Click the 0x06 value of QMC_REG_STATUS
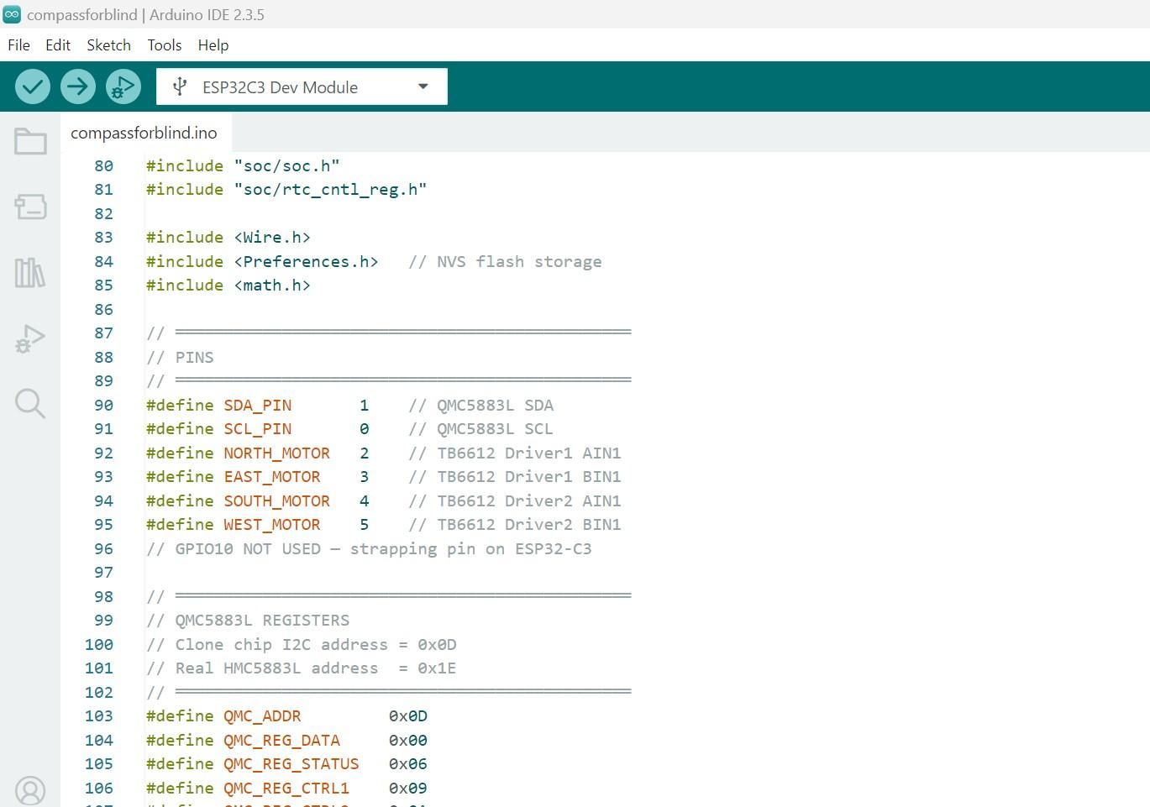The width and height of the screenshot is (1150, 807). [408, 763]
